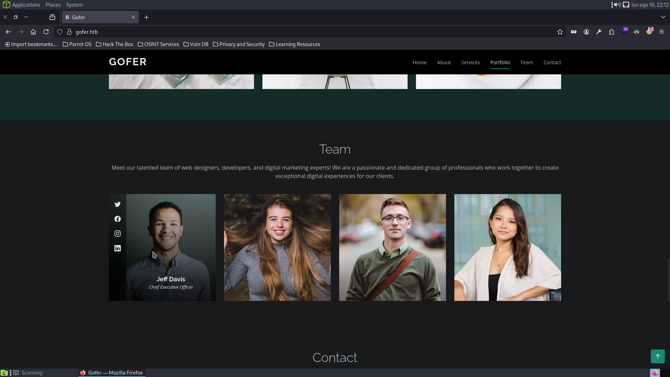
Task: Click the LinkedIn social media icon
Action: pyautogui.click(x=117, y=247)
